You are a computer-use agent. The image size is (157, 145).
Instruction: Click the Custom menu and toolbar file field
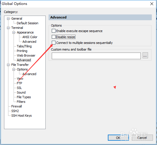tap(96, 56)
